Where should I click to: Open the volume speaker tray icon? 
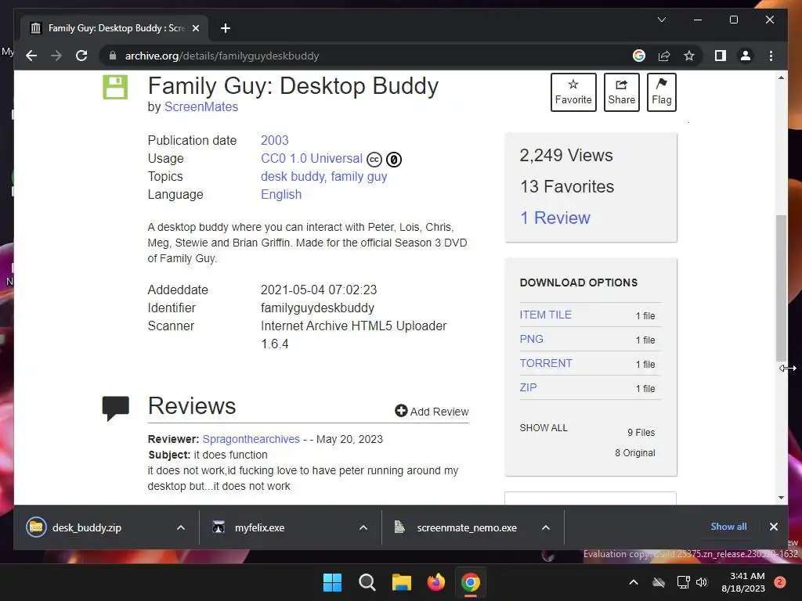coord(702,582)
